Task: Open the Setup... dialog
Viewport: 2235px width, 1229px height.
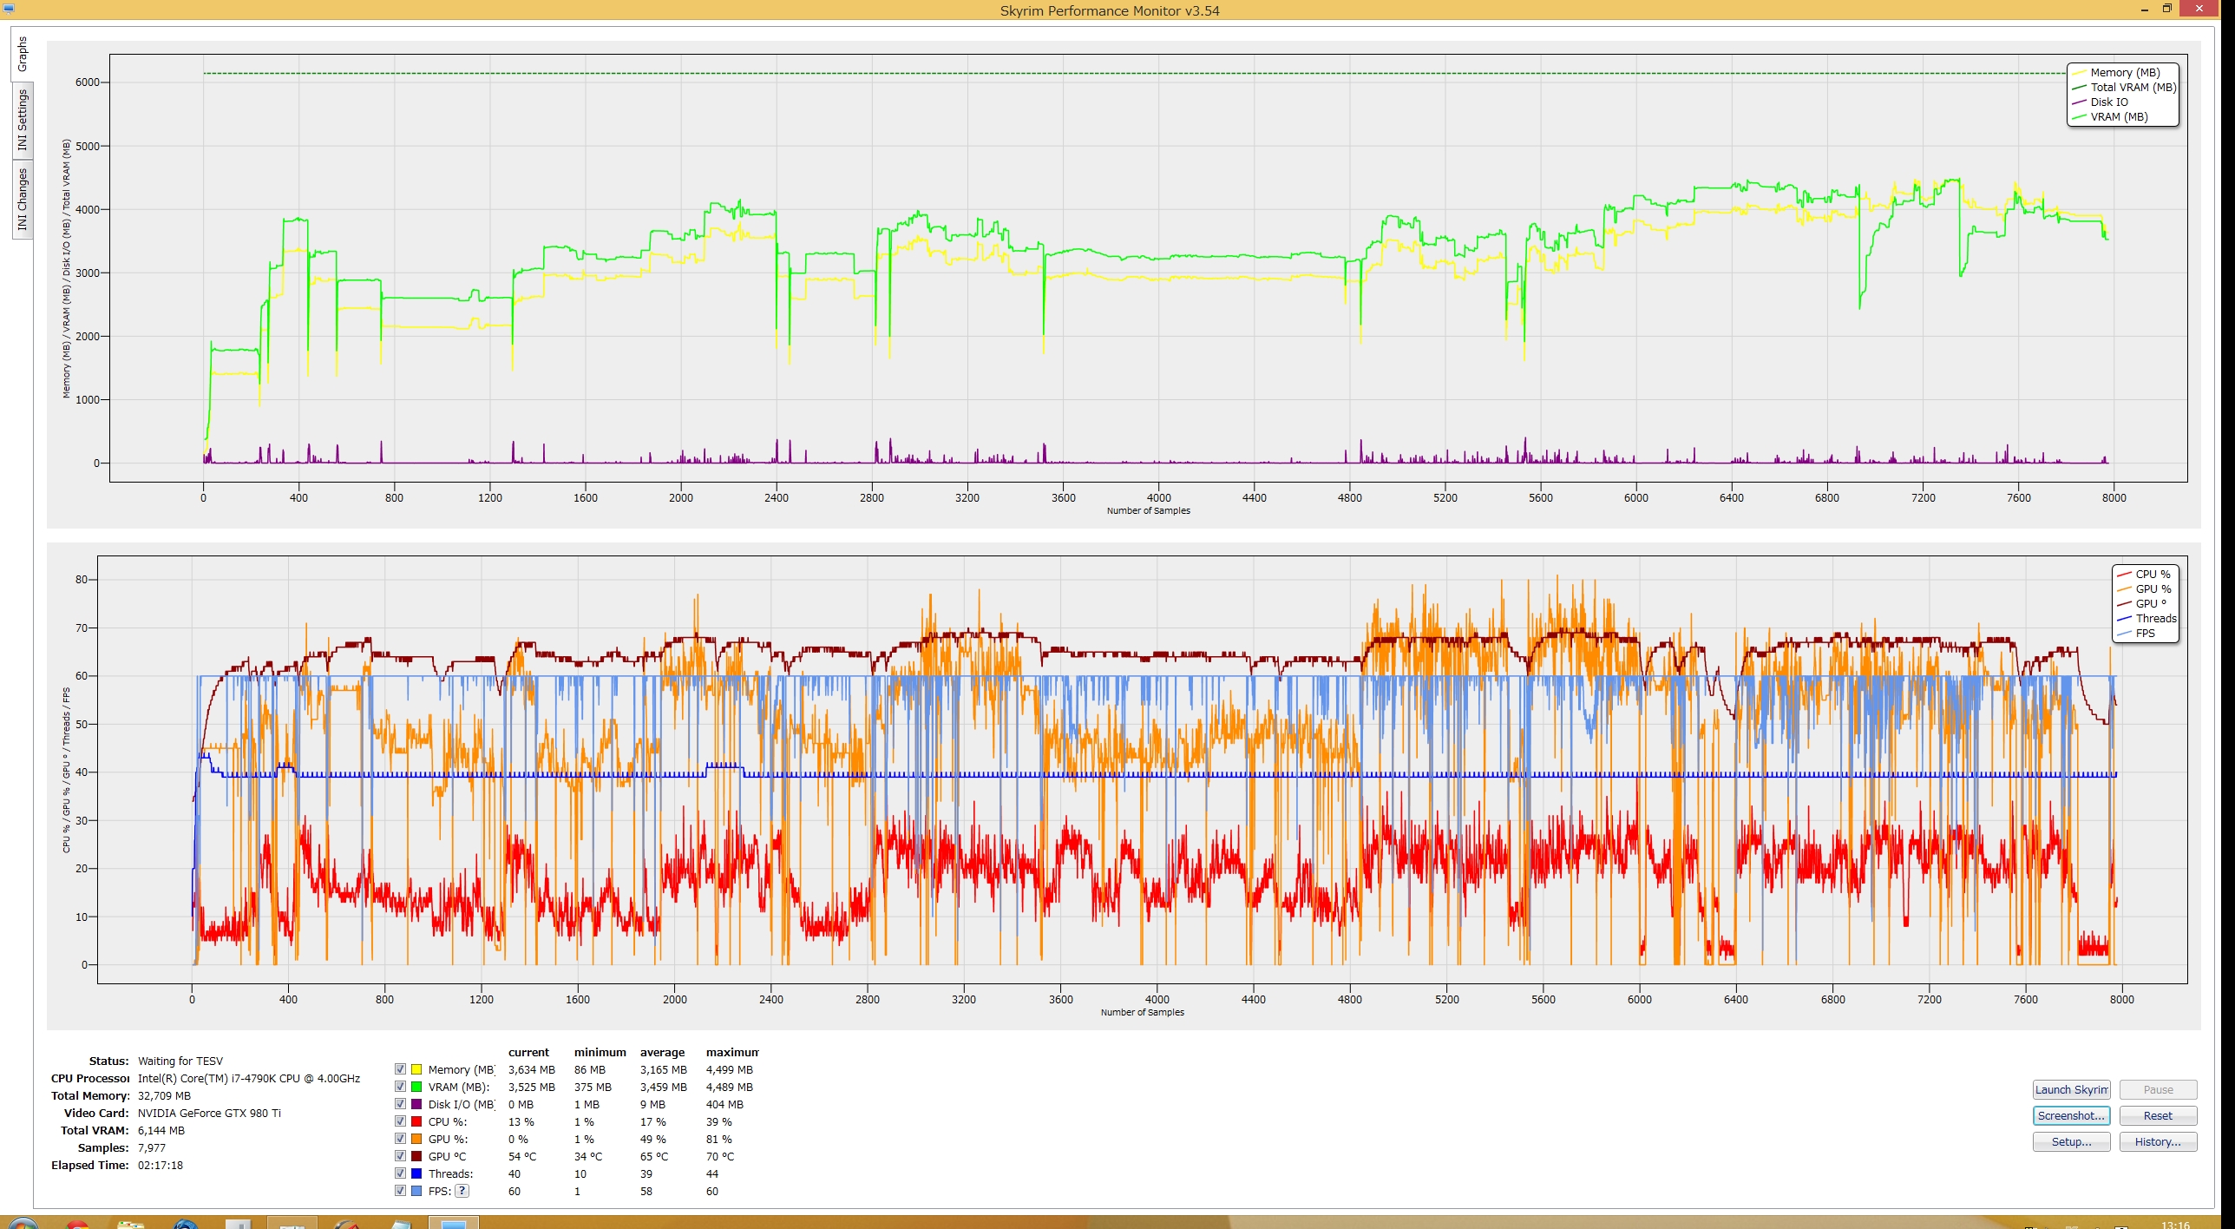Action: pyautogui.click(x=2071, y=1142)
